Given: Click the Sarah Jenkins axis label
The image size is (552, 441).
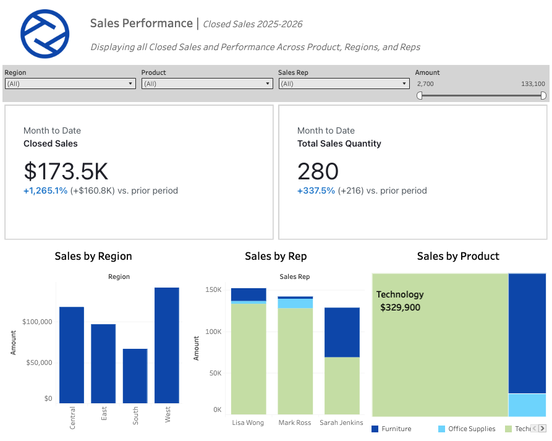Looking at the screenshot, I should (x=341, y=422).
